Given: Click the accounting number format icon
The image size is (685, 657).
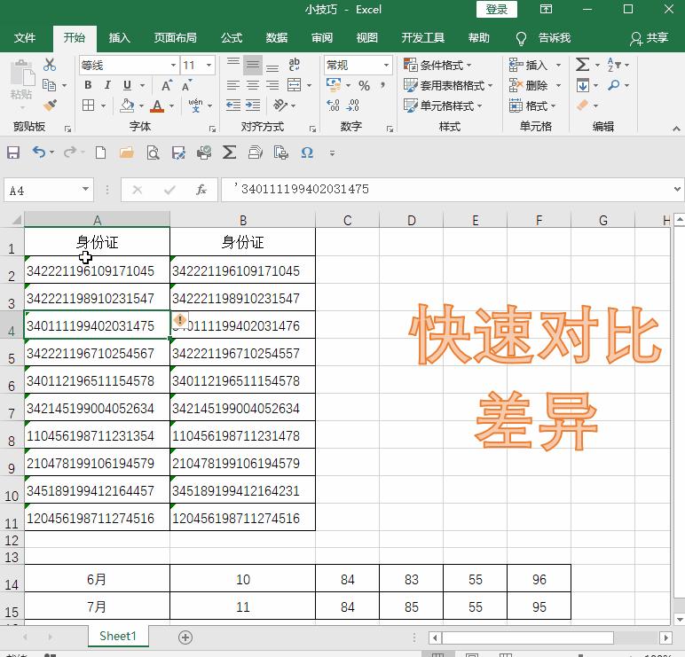Looking at the screenshot, I should click(x=334, y=85).
